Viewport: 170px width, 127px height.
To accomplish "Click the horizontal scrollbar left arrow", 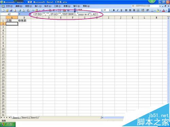I will coord(102,118).
